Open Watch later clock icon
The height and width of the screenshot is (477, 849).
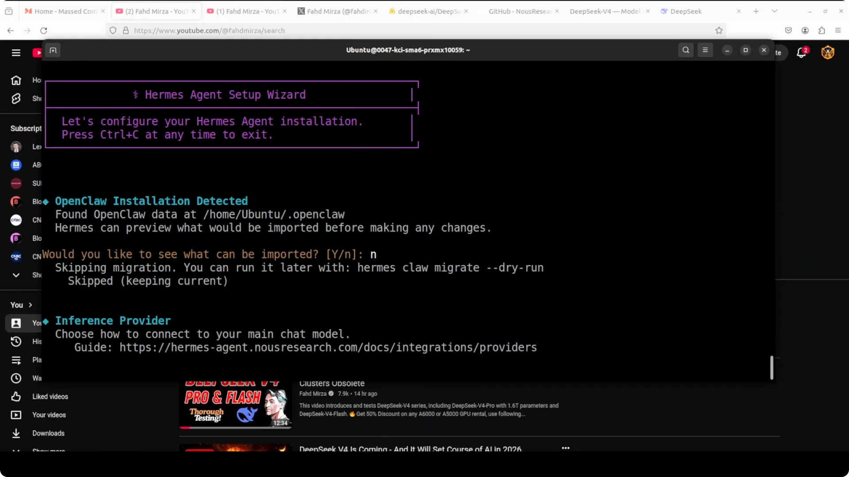(x=16, y=379)
